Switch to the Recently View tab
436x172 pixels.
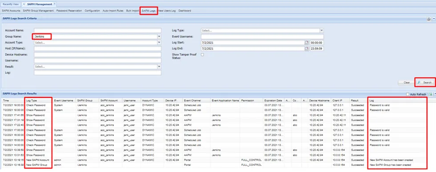pyautogui.click(x=11, y=4)
